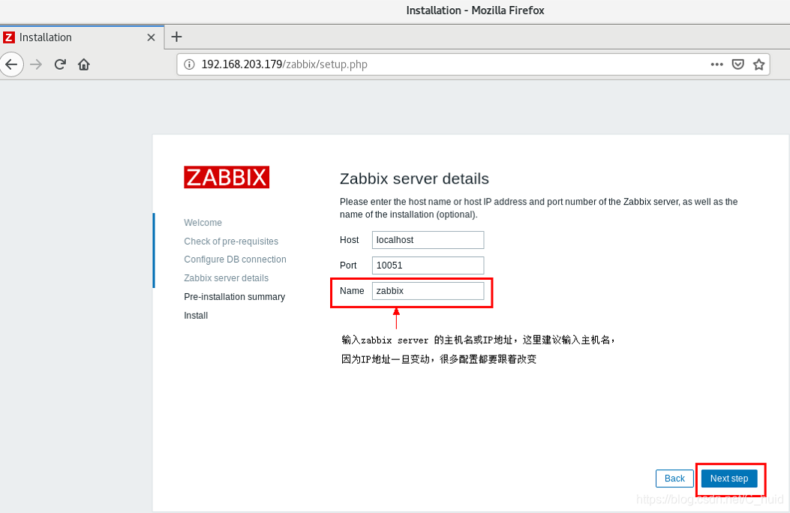790x513 pixels.
Task: Open a new tab with plus button
Action: click(176, 37)
